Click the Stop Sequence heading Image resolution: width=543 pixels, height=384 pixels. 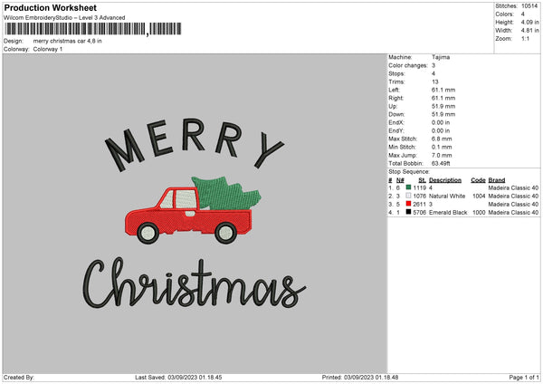coord(409,171)
